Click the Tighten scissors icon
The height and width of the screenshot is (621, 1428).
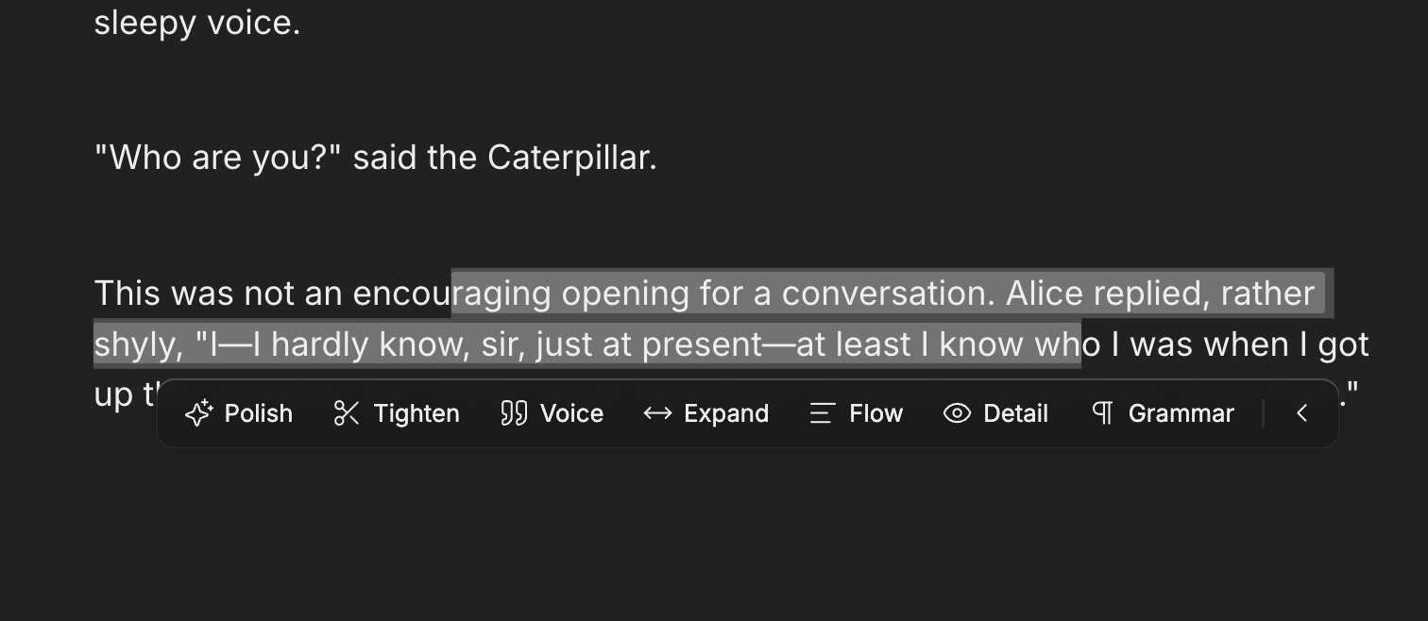347,413
